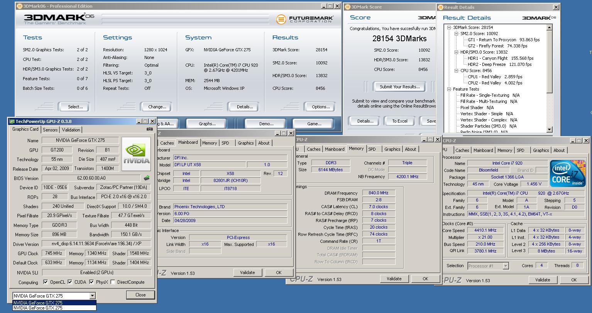Close the Result Details window

click(556, 7)
